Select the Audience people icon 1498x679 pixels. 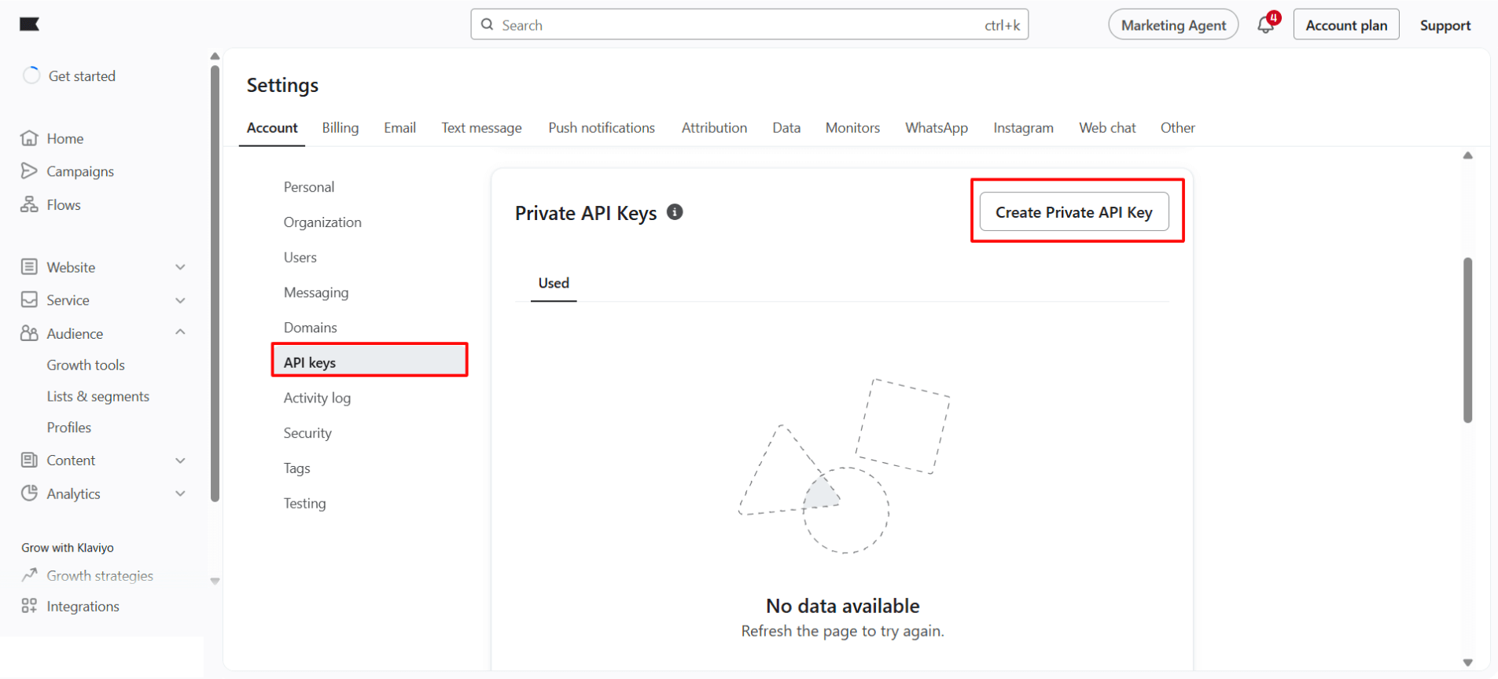coord(29,333)
